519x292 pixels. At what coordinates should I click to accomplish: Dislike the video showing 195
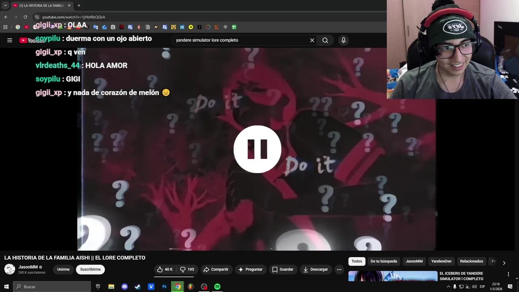(187, 269)
